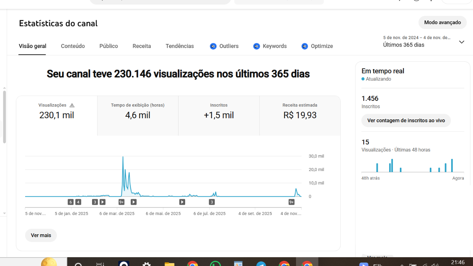Switch to the Visão geral tab
Screen dimensions: 473x266
click(33, 46)
